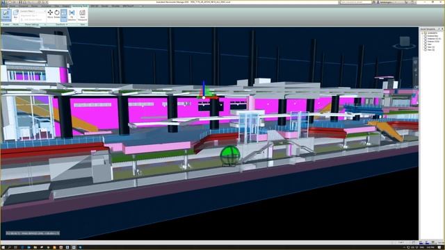Select the last saved viewpoint entry
Screen dimensions: 445x250
430,49
